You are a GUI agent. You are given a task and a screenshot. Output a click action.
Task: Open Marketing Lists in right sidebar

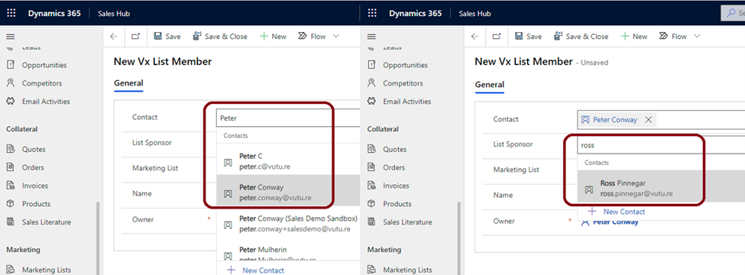click(x=400, y=270)
